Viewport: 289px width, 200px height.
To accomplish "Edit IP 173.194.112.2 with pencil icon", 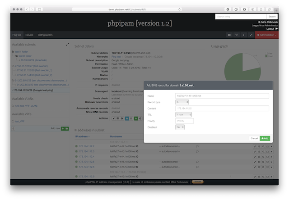I will click(x=255, y=146).
